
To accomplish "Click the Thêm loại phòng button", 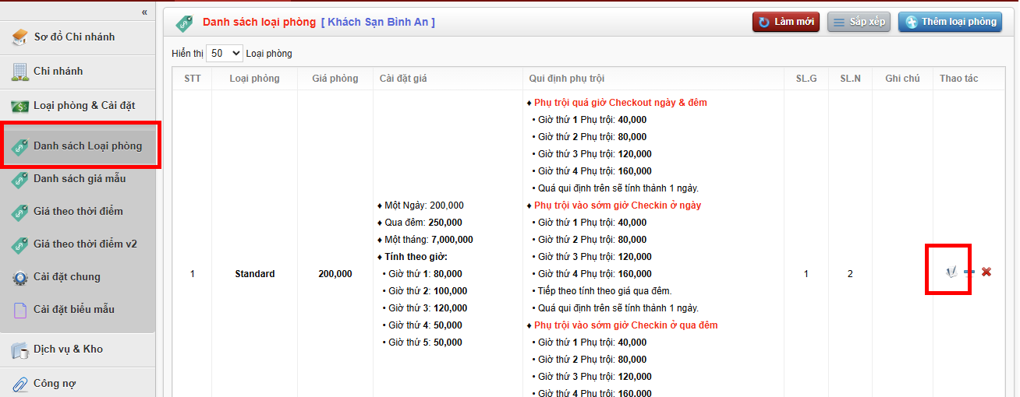I will point(950,22).
